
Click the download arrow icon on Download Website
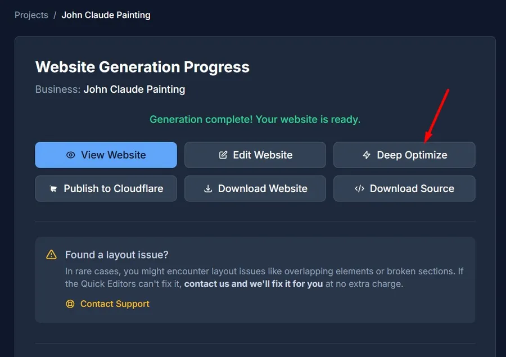[x=208, y=189]
